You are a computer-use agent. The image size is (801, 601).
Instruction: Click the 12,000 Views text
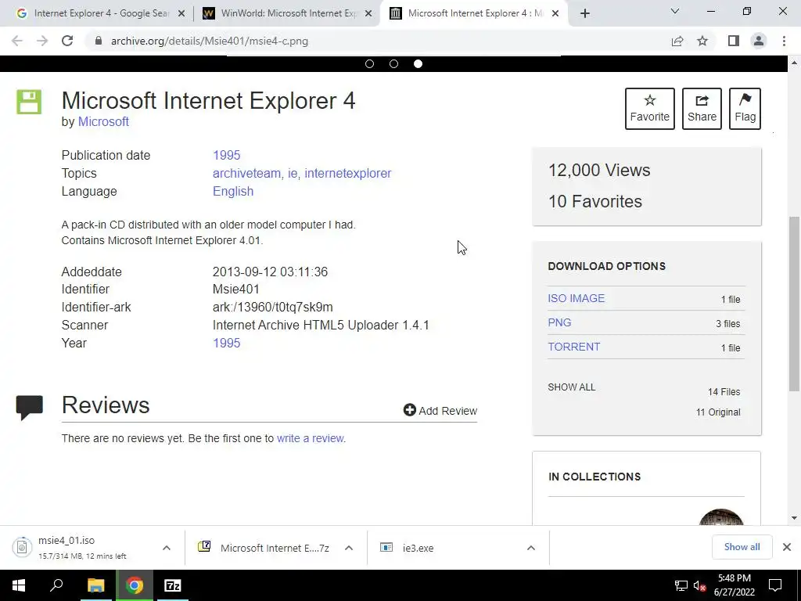(x=599, y=170)
